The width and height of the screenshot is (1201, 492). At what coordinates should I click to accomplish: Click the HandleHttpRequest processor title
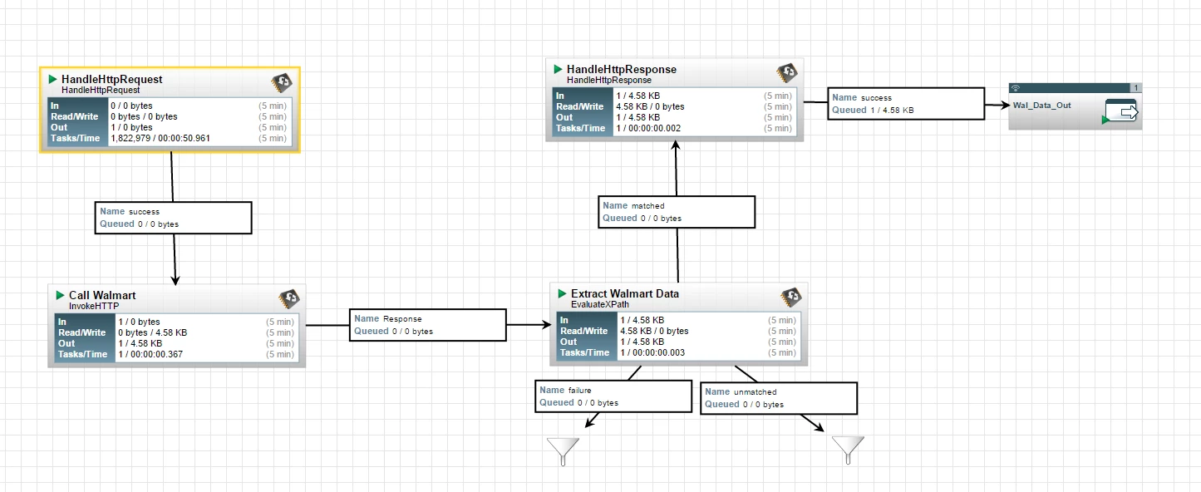[x=111, y=79]
